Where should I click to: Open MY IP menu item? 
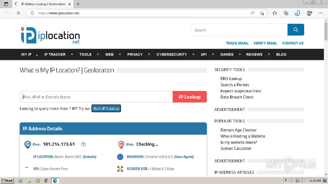coord(26,54)
